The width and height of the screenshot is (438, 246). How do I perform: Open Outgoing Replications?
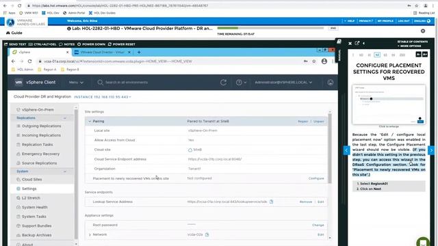41,126
